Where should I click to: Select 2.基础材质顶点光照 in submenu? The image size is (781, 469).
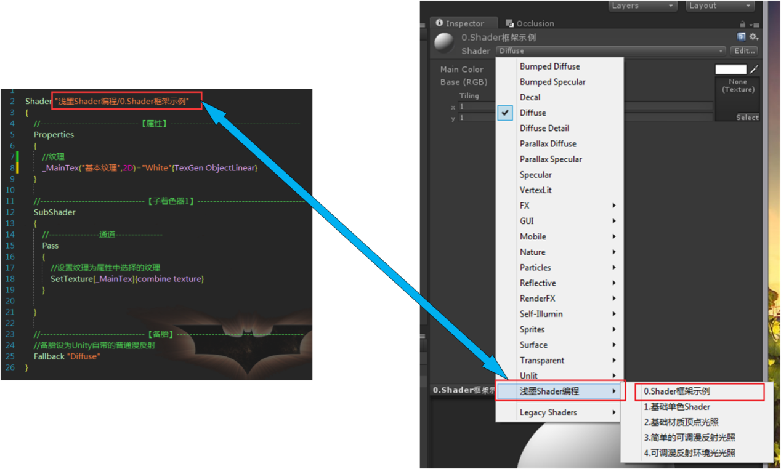(x=697, y=422)
